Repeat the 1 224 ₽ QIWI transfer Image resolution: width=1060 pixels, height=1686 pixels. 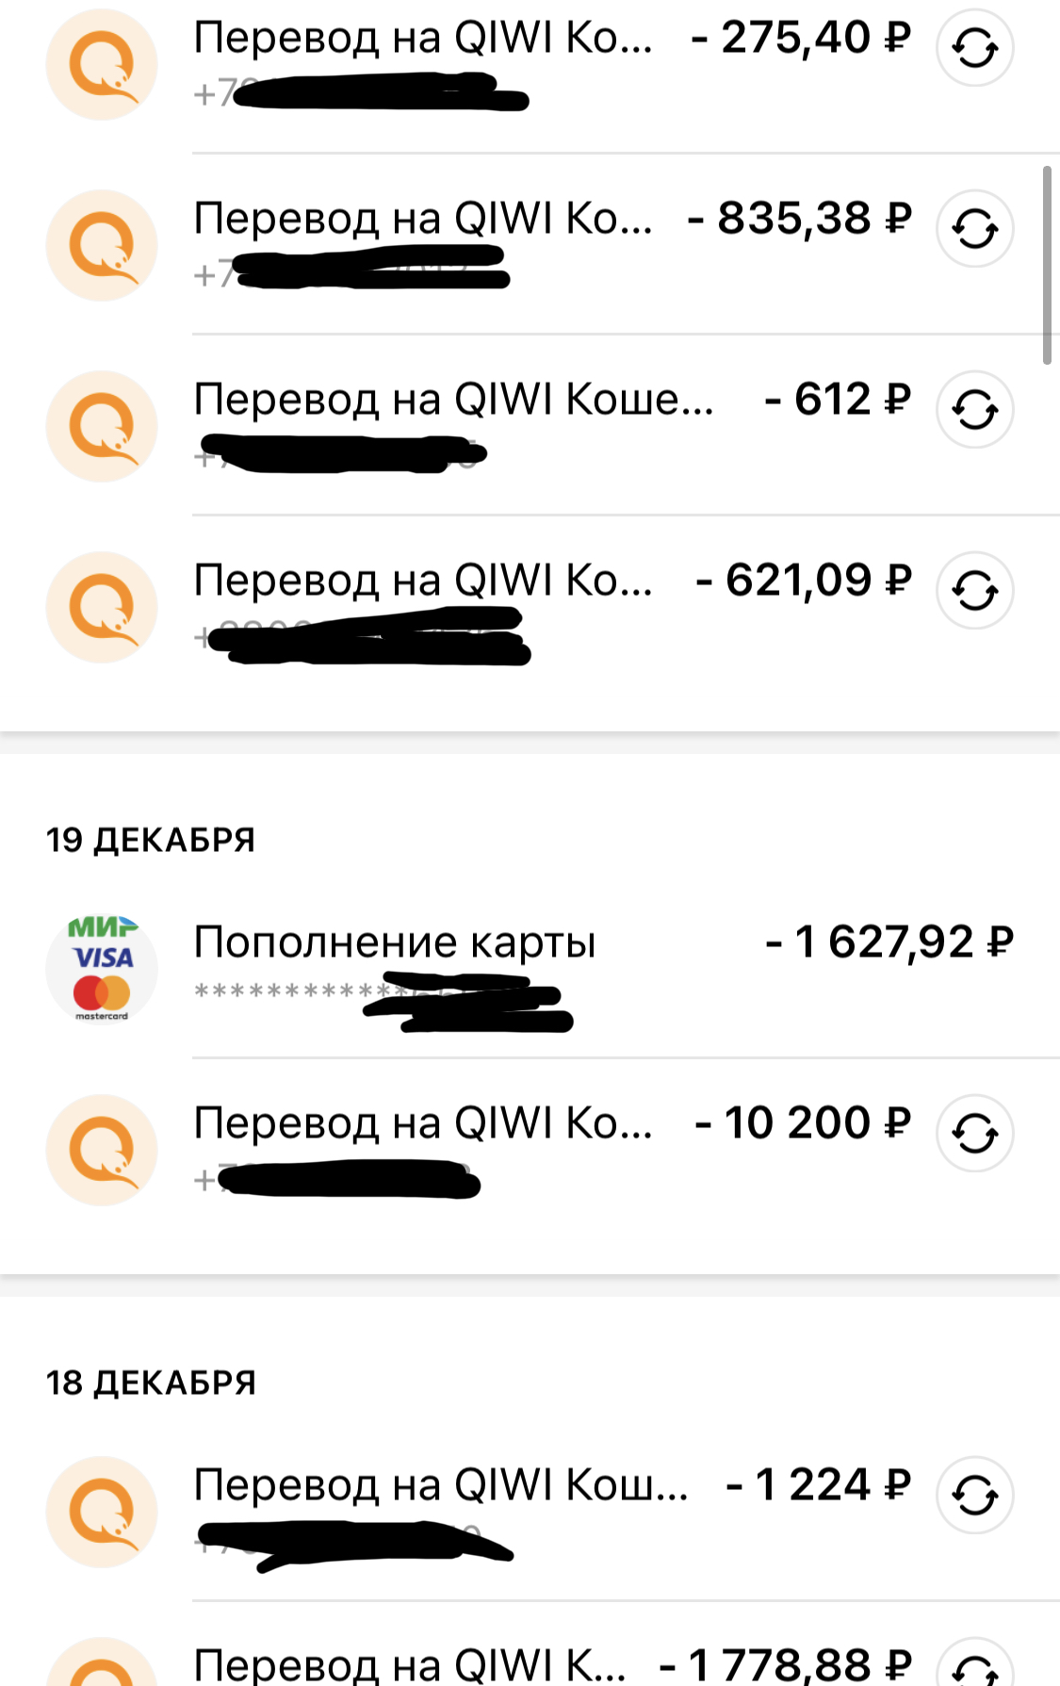[974, 1496]
